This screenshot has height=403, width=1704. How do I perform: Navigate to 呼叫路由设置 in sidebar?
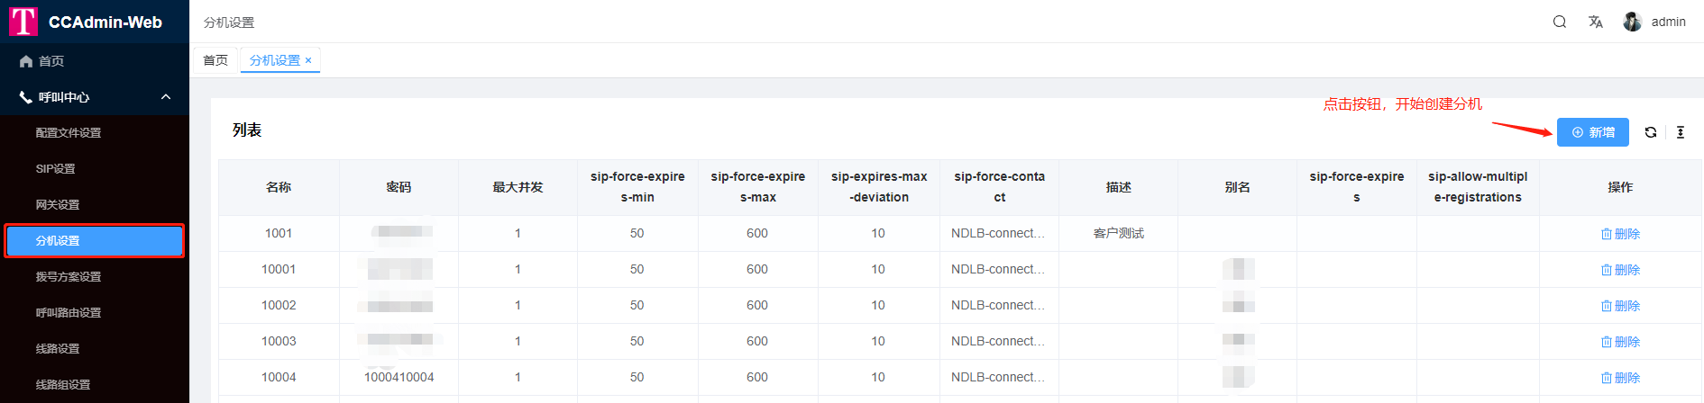(69, 313)
